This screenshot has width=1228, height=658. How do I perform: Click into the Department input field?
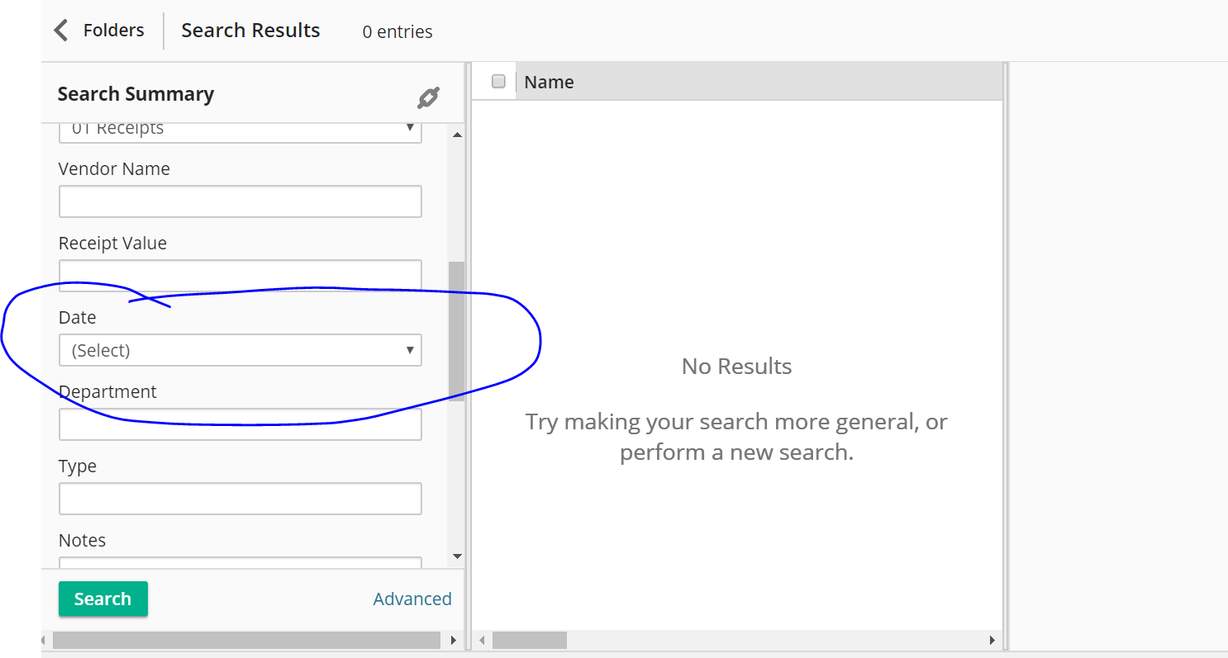pyautogui.click(x=240, y=424)
